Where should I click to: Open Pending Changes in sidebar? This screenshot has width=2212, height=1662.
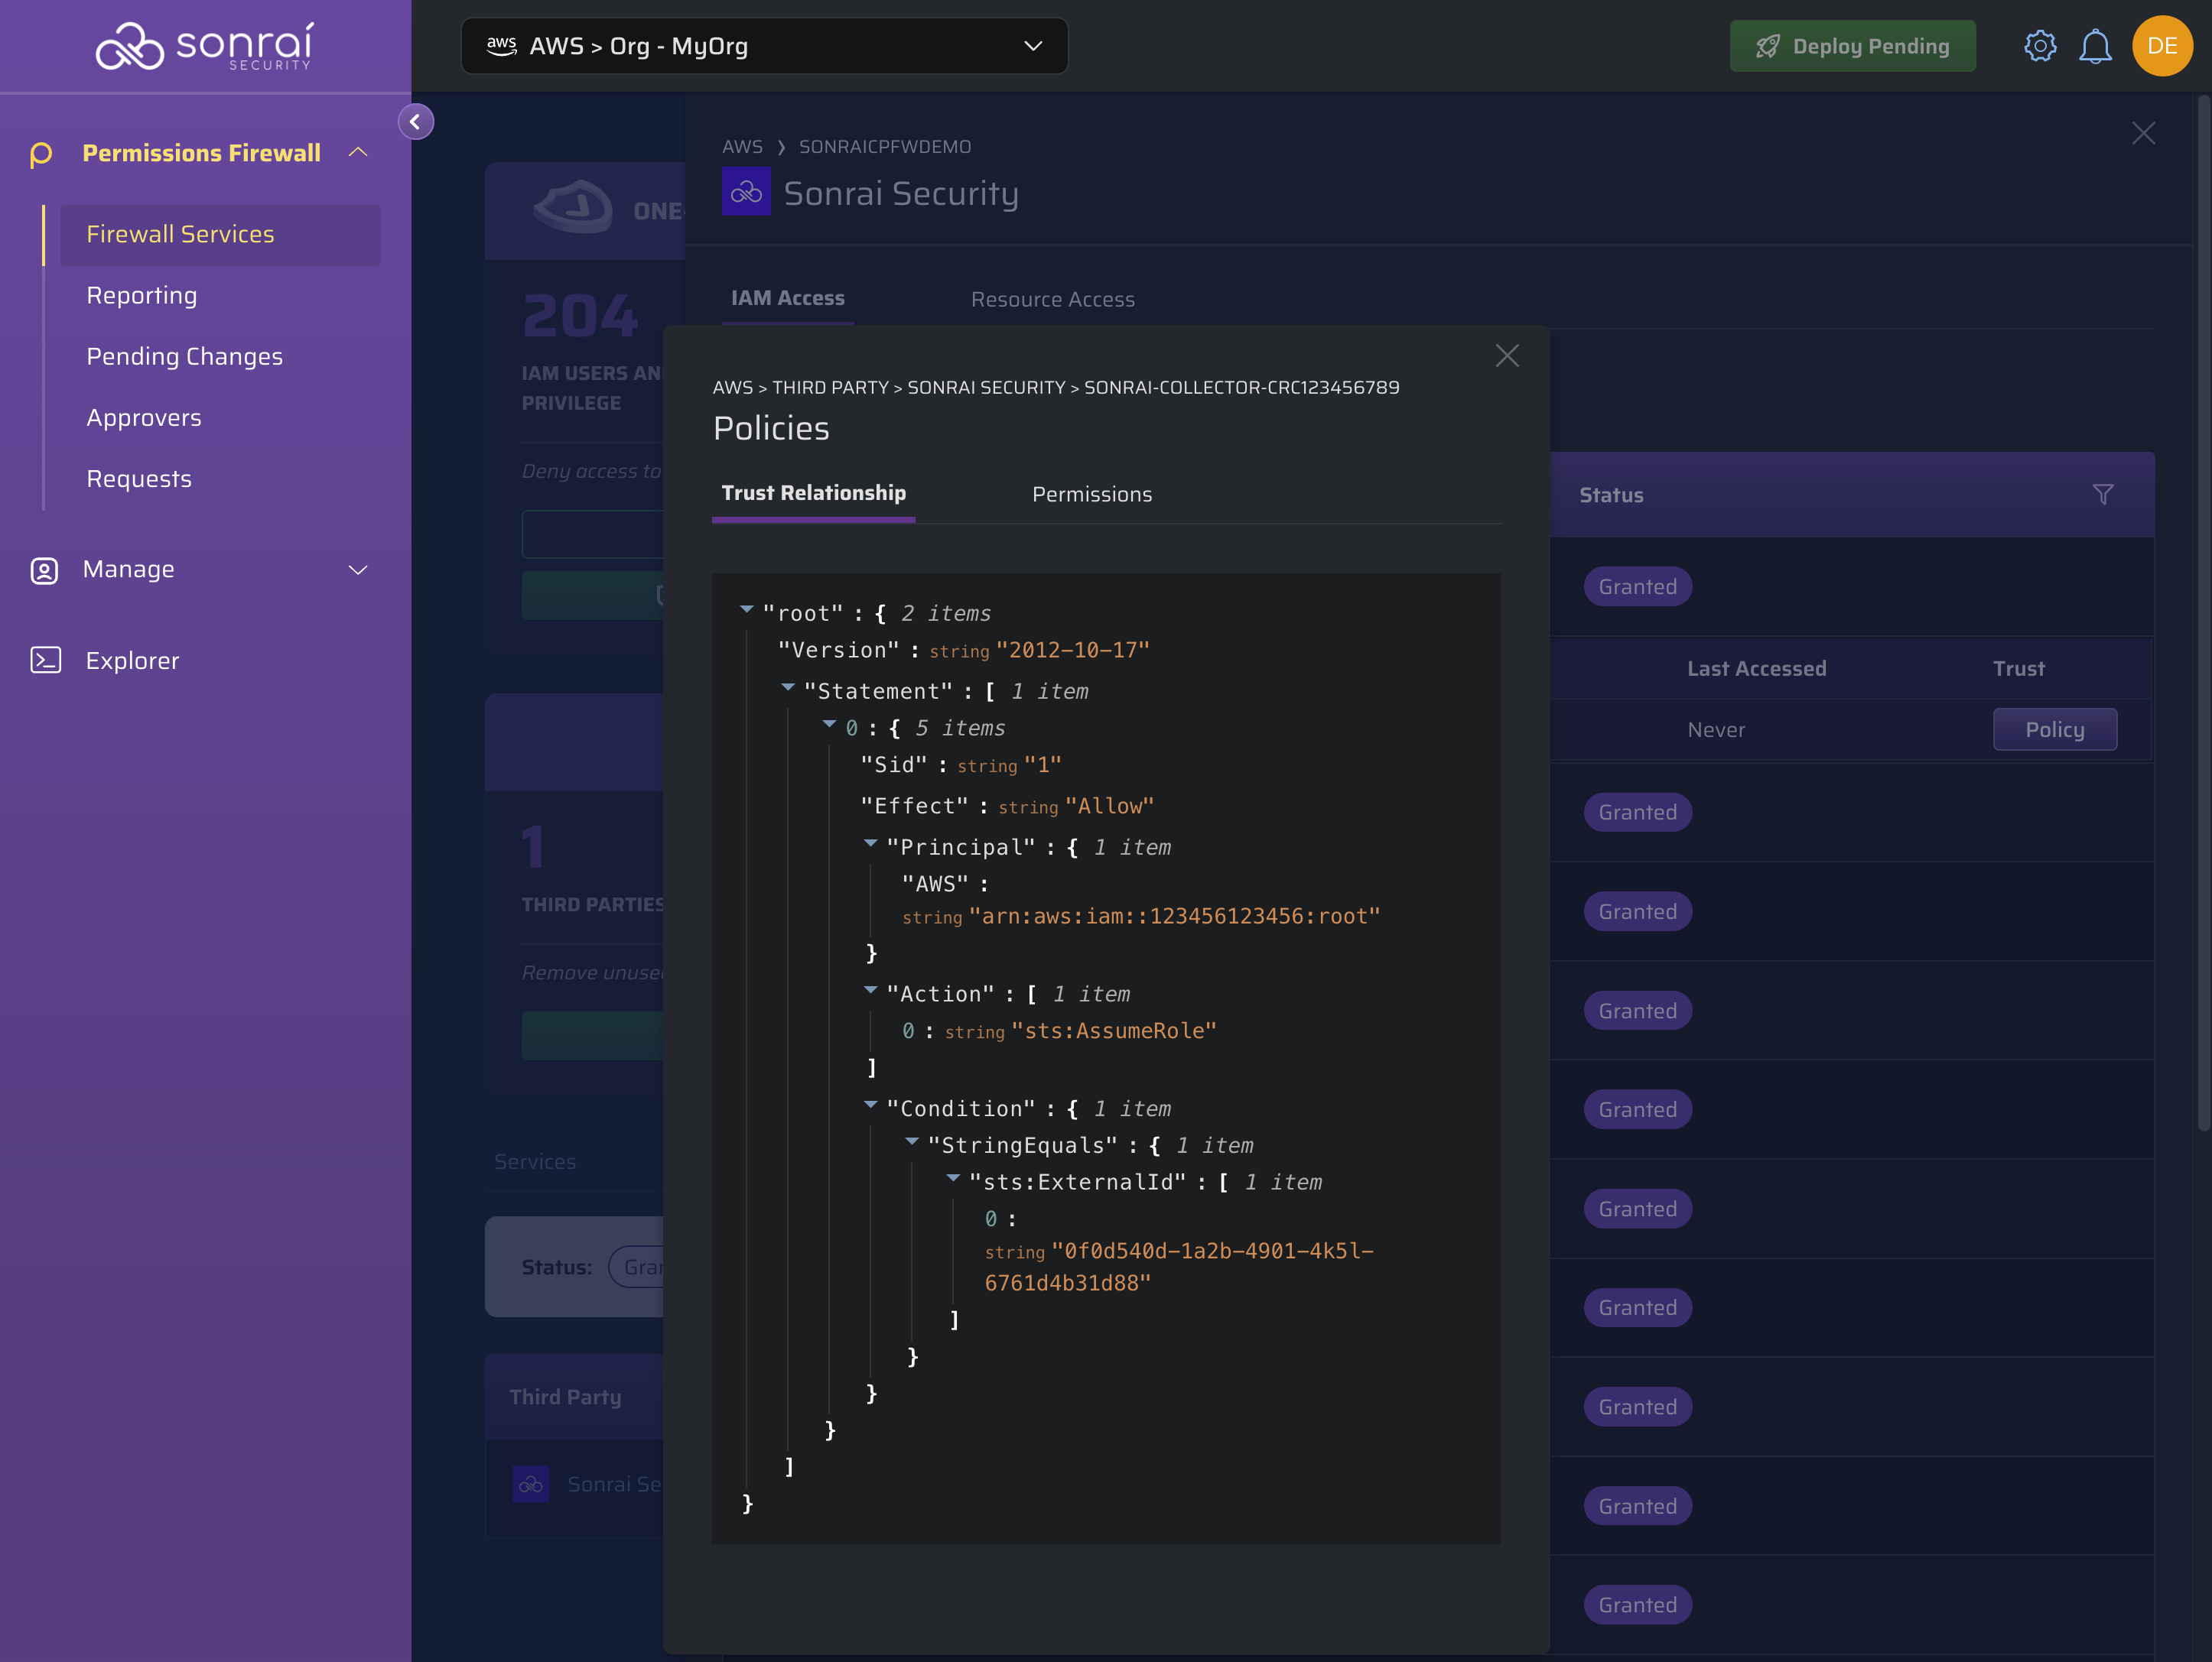184,357
